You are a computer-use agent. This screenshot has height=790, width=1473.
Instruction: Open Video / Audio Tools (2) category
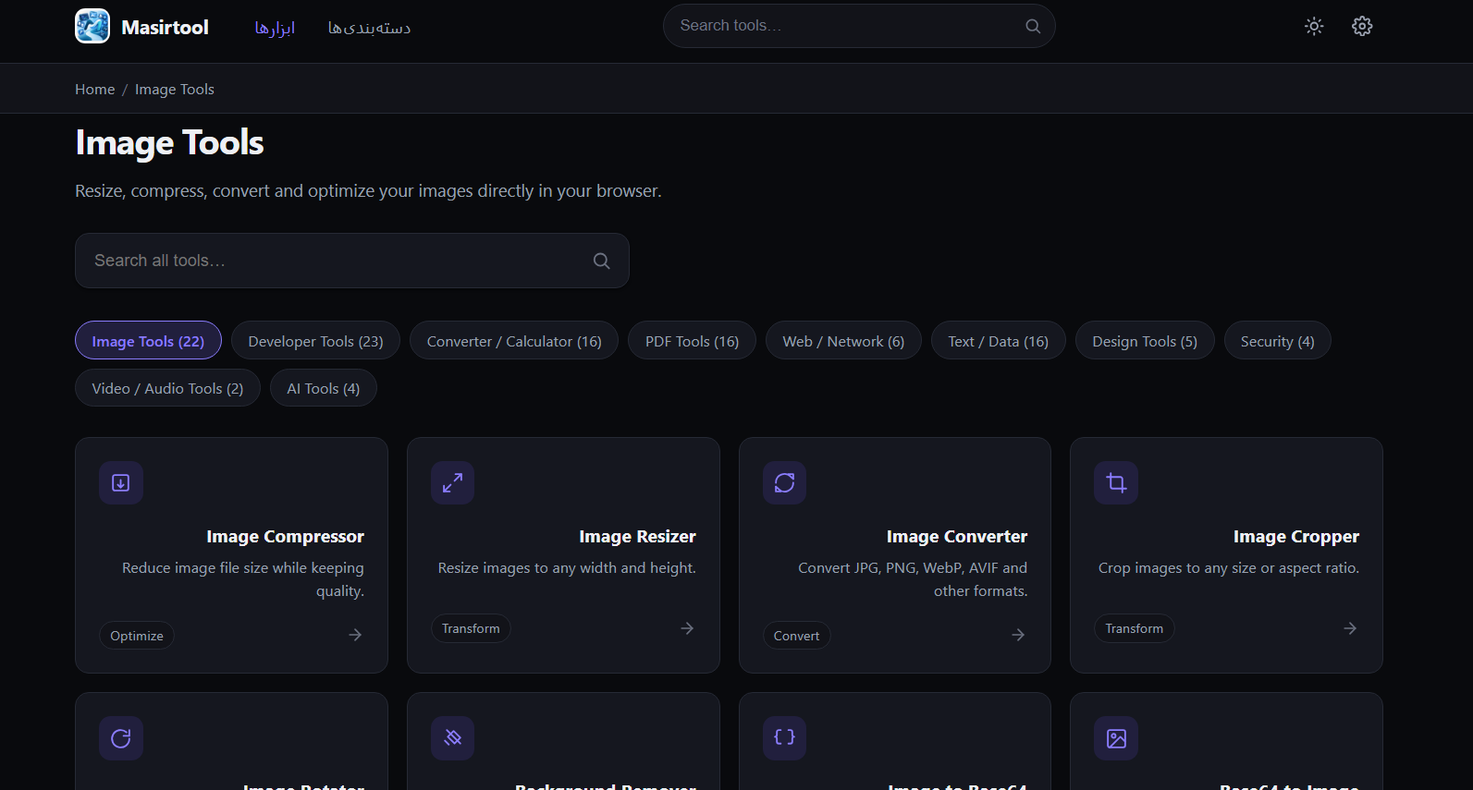[167, 388]
